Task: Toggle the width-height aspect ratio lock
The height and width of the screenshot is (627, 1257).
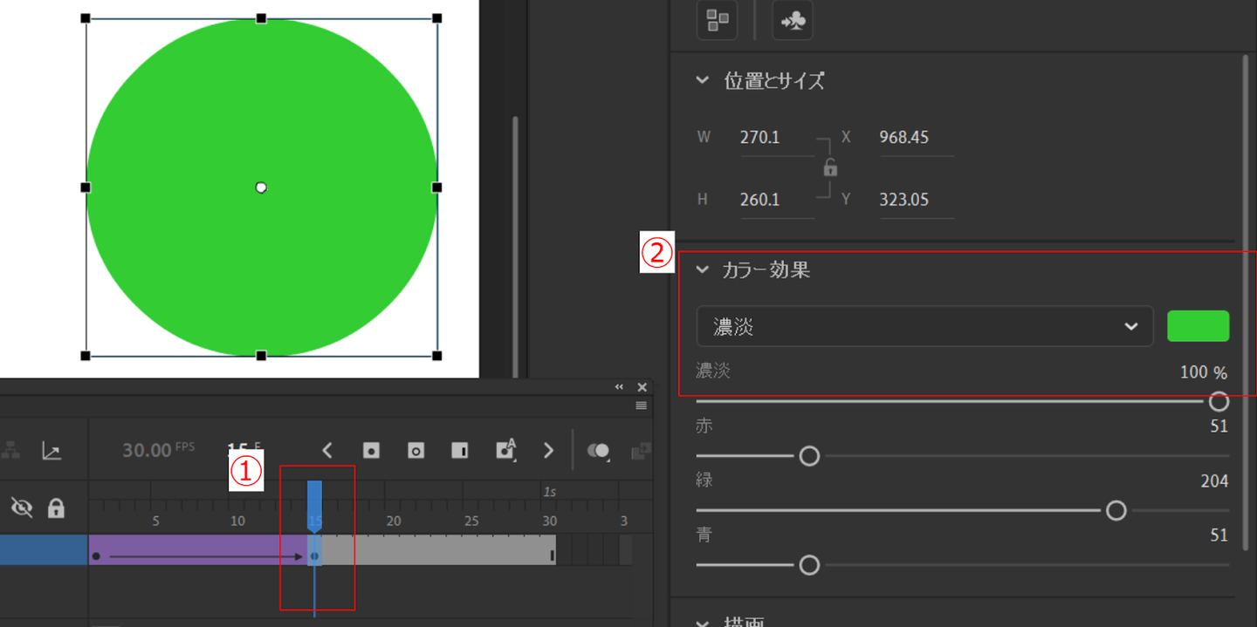Action: click(x=830, y=167)
